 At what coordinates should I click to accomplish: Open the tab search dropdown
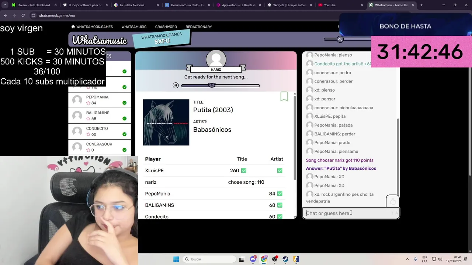[x=4, y=5]
